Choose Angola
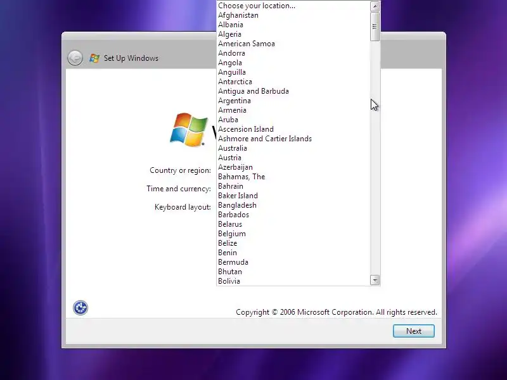The width and height of the screenshot is (507, 380). (x=293, y=63)
